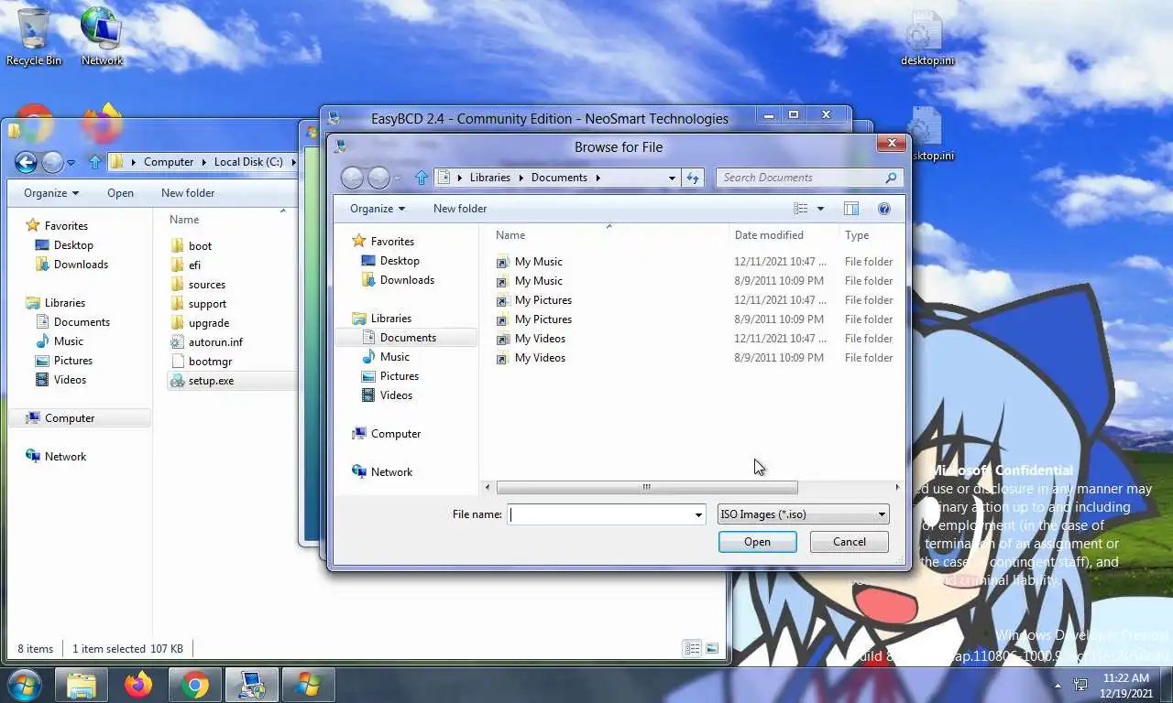Click the Open button in Browse dialog
1173x703 pixels.
tap(757, 542)
